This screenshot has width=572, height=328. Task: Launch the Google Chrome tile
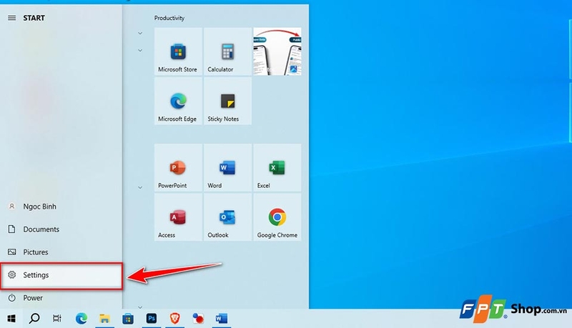point(277,217)
